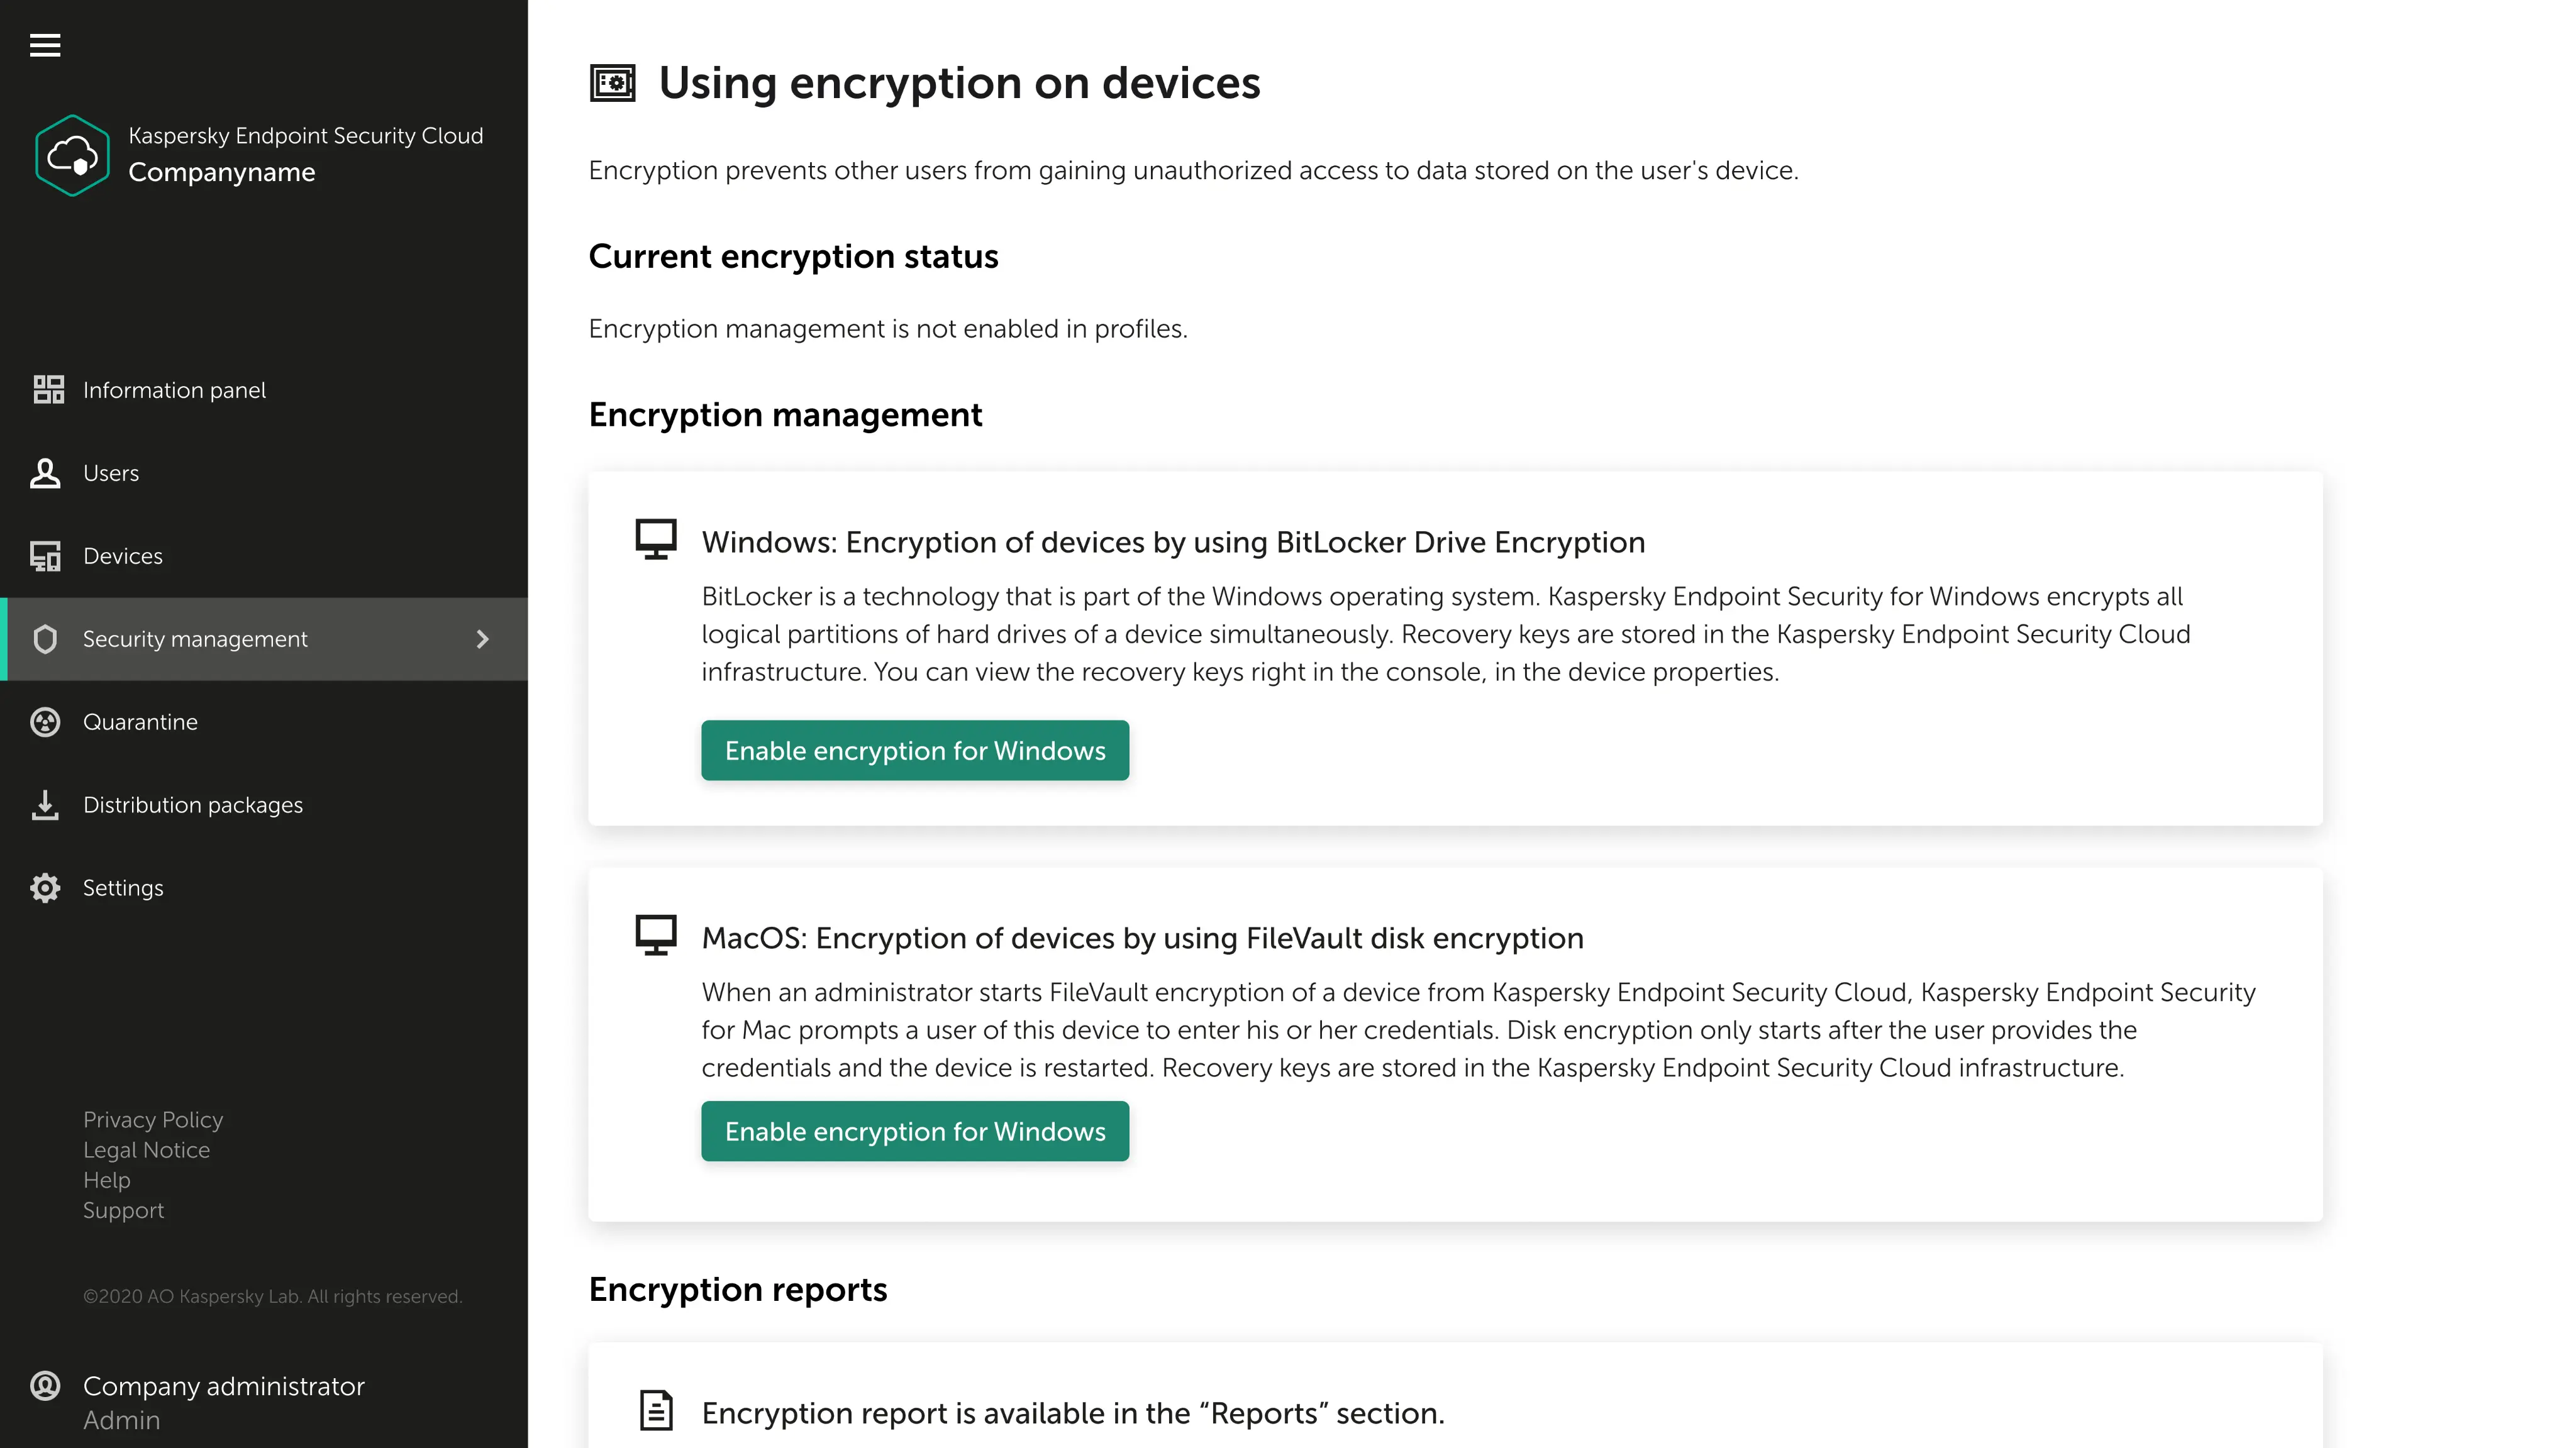This screenshot has height=1448, width=2576.
Task: Expand the Security management submenu chevron
Action: [x=484, y=639]
